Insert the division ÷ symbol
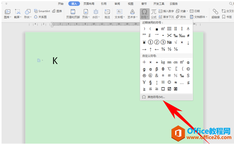 pyautogui.click(x=157, y=62)
